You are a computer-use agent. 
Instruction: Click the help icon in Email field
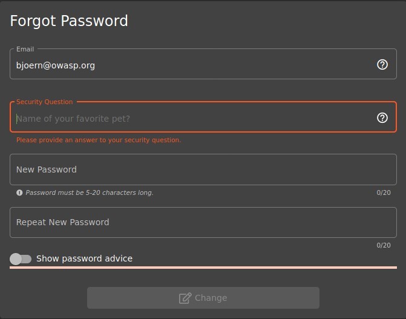coord(382,65)
